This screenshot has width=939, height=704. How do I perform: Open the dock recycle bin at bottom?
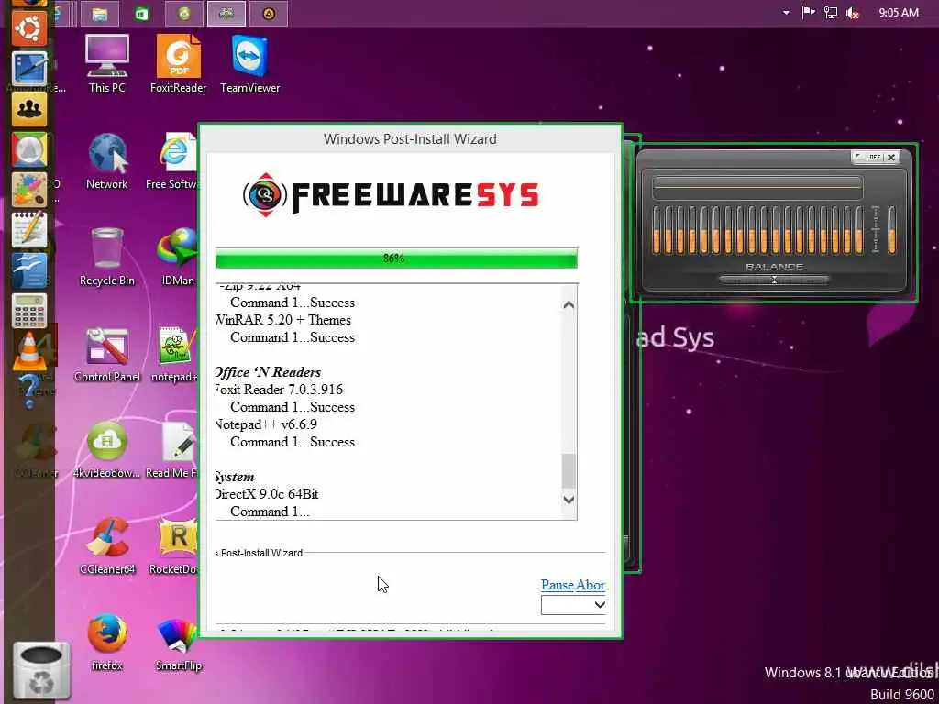click(40, 671)
